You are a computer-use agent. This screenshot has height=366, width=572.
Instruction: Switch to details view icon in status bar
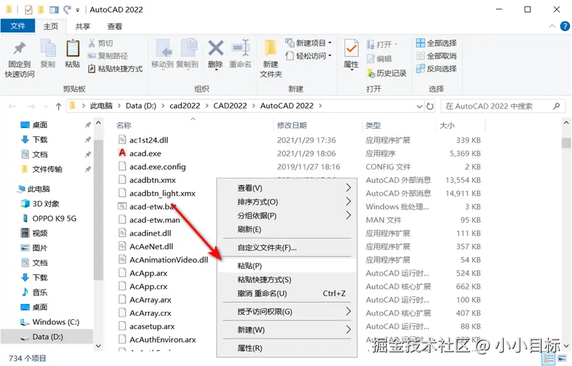pyautogui.click(x=548, y=358)
